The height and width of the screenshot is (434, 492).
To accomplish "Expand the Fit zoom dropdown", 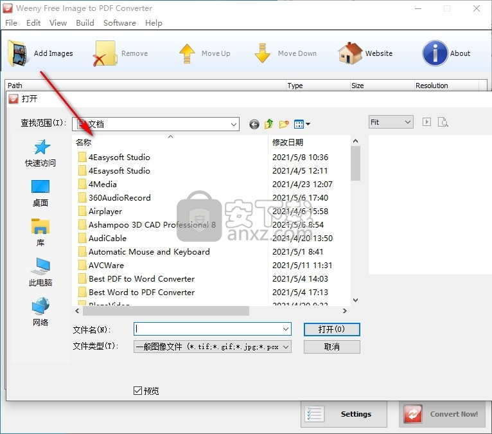I will [x=408, y=122].
